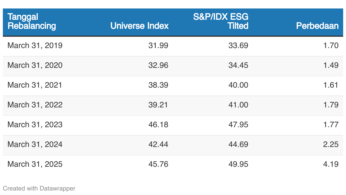Click the March 31, 2024 row label
The height and width of the screenshot is (195, 346).
click(x=35, y=144)
